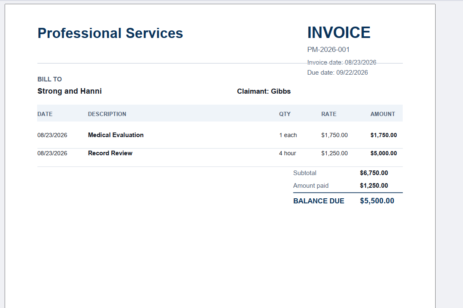Viewport: 463px width, 308px height.
Task: Click the $1,750.00 amount in bold
Action: pos(384,135)
